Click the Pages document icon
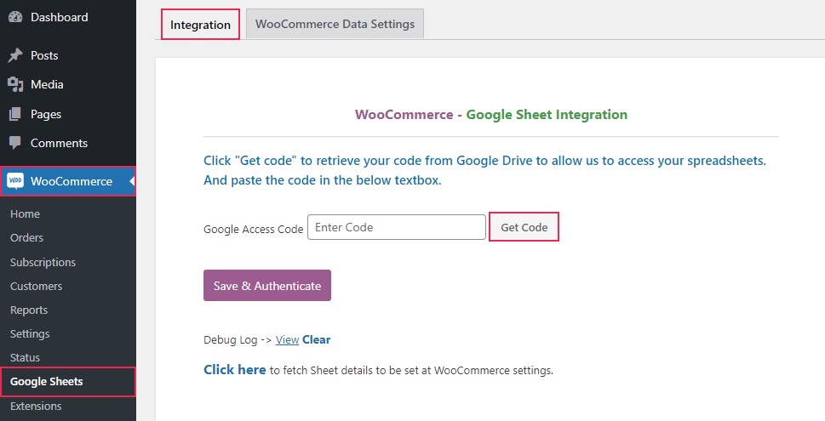 point(15,114)
